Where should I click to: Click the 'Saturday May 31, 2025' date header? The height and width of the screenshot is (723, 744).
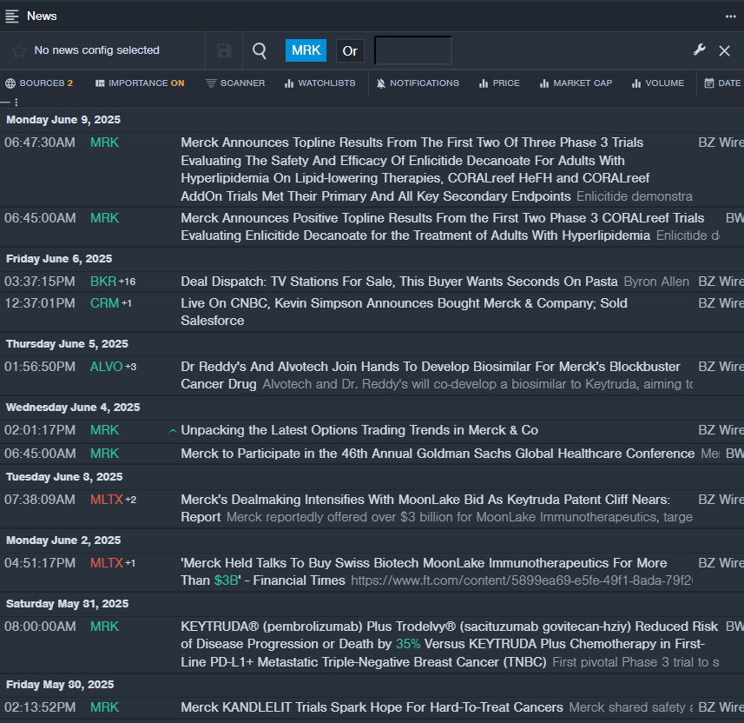pos(67,604)
